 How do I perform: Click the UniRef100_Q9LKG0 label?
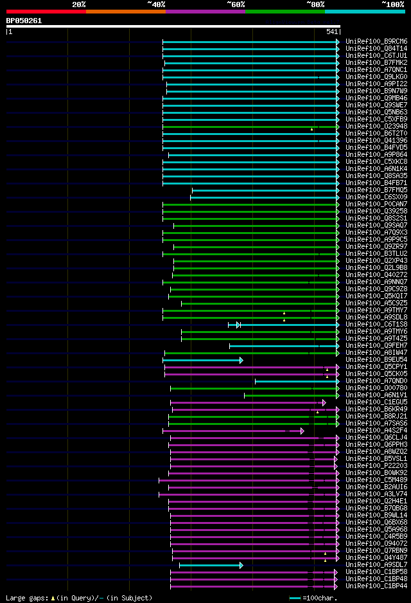[376, 77]
